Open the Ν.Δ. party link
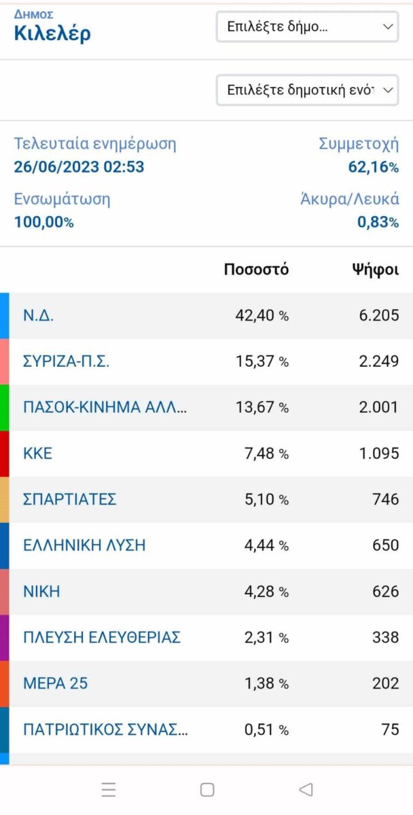The image size is (413, 815). tap(38, 315)
